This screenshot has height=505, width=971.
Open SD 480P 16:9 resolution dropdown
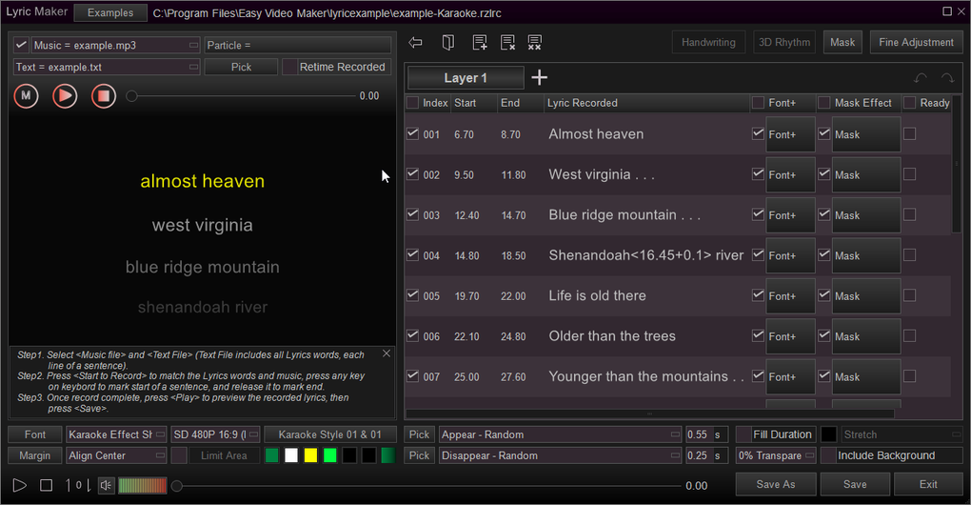(x=215, y=434)
